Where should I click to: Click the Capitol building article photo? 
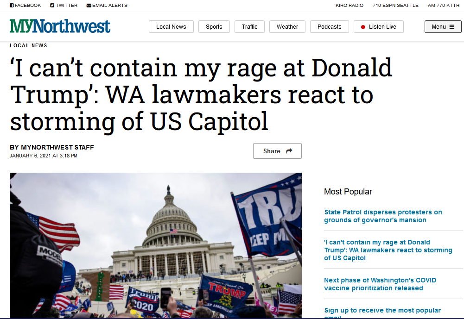click(156, 245)
